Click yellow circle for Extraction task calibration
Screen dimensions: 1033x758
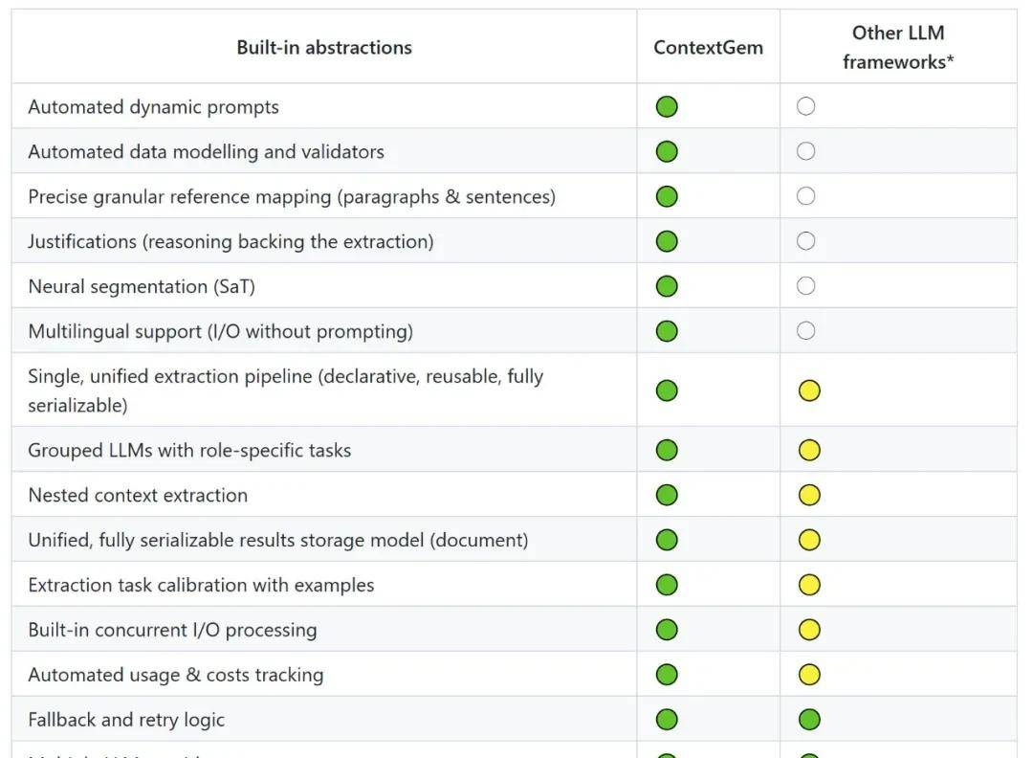point(809,585)
